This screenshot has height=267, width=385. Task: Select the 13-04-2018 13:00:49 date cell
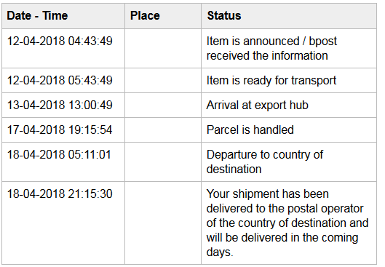(x=63, y=105)
